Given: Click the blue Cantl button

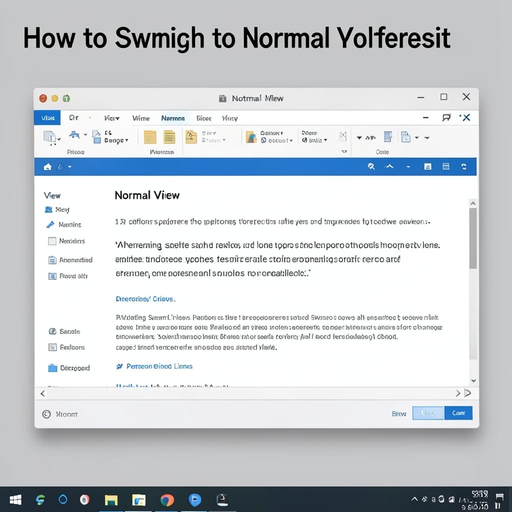Looking at the screenshot, I should tap(458, 413).
